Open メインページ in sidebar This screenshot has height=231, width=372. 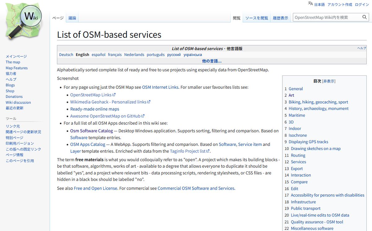(16, 56)
